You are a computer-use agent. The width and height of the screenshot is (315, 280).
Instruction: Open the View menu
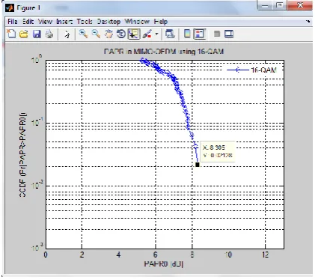coord(45,22)
